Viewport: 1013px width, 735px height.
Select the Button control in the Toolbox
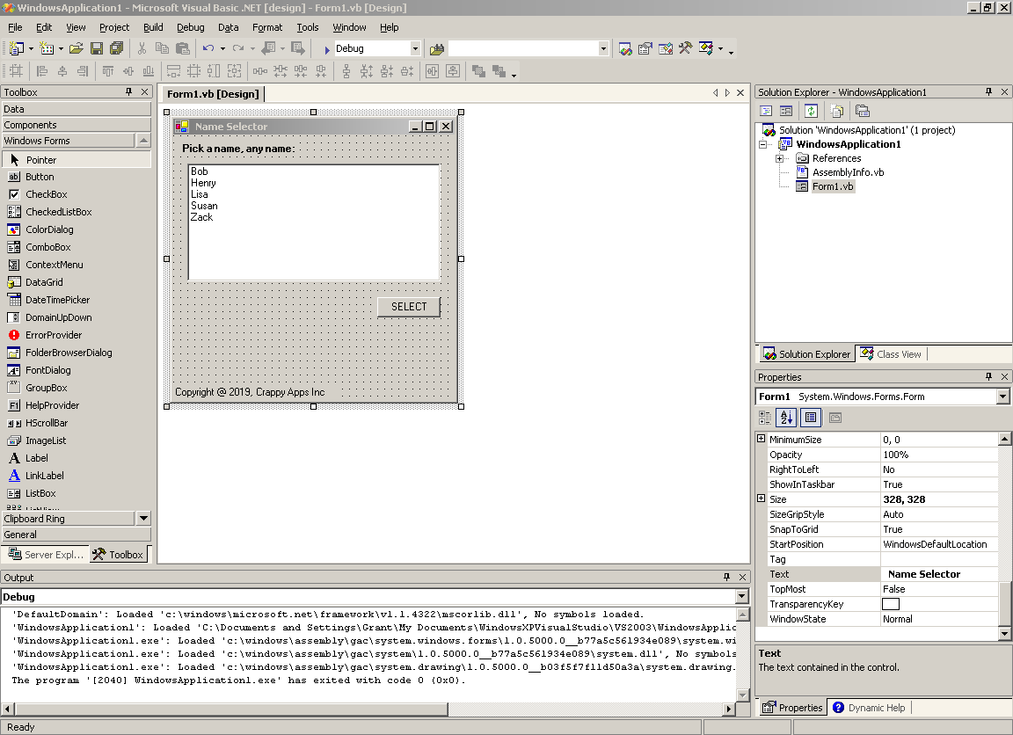pyautogui.click(x=77, y=177)
